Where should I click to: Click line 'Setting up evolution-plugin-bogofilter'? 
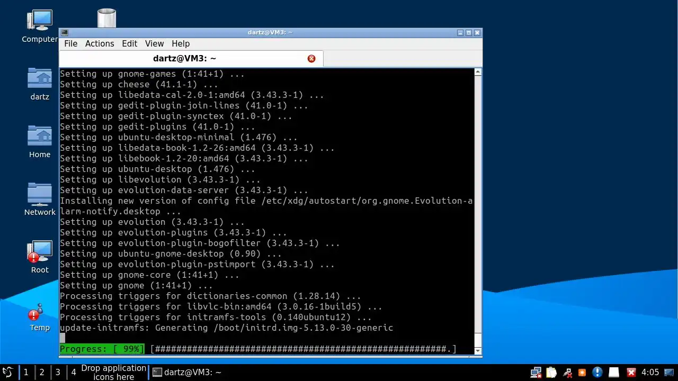click(200, 243)
